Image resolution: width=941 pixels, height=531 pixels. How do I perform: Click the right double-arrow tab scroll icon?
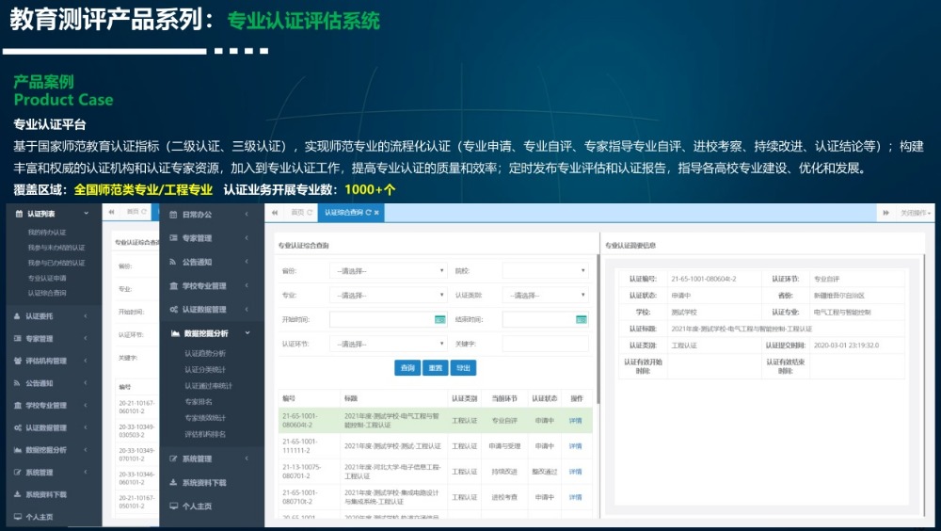tap(885, 213)
